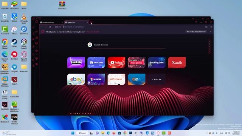Open Camtasia desktop shortcut
Image resolution: width=242 pixels, height=136 pixels.
[x=5, y=30]
